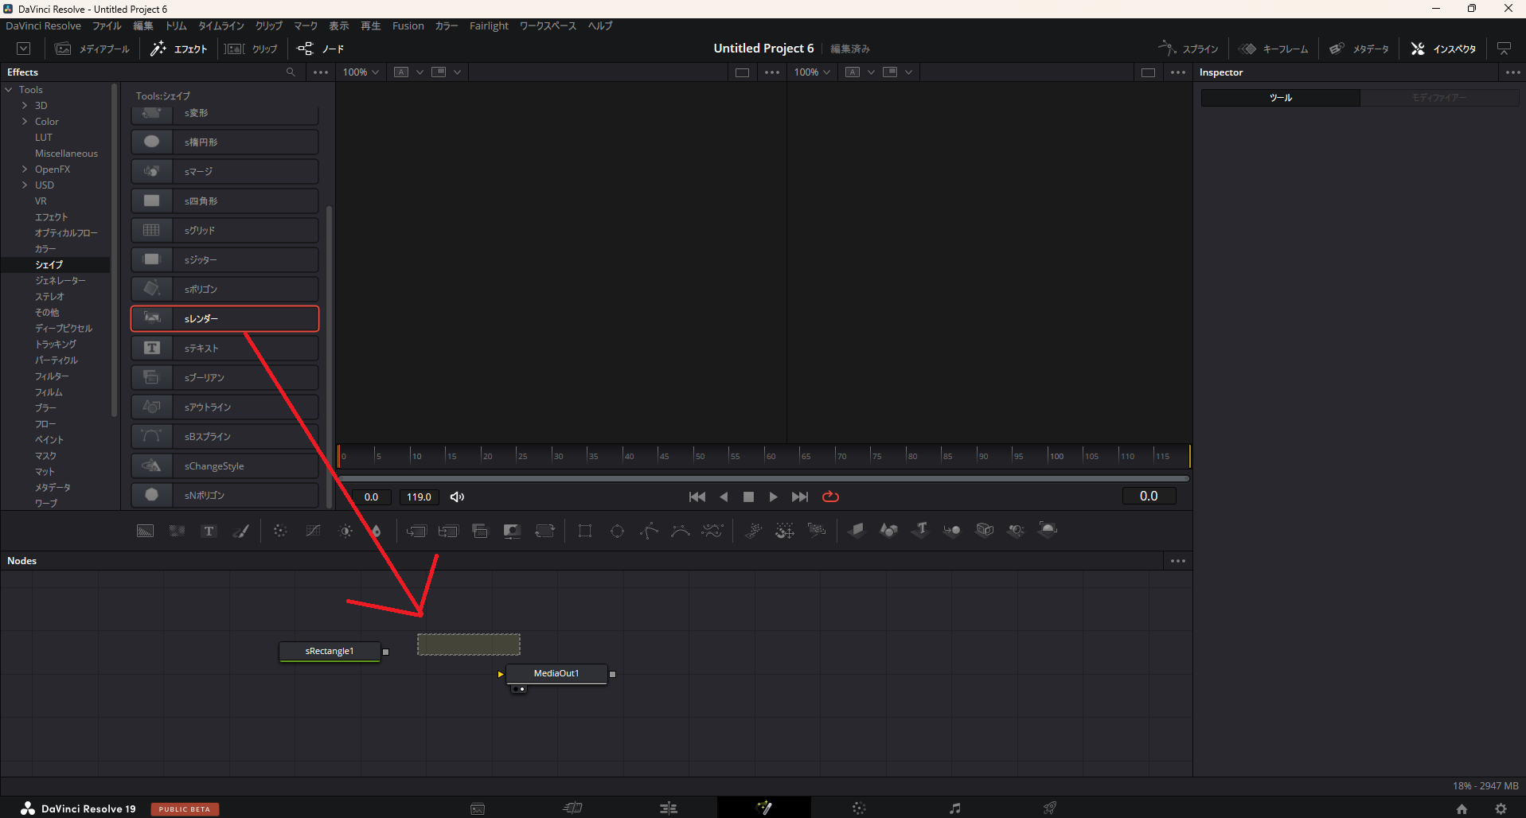The image size is (1526, 818).
Task: Switch Inspector to モディファイアー tab
Action: 1439,98
